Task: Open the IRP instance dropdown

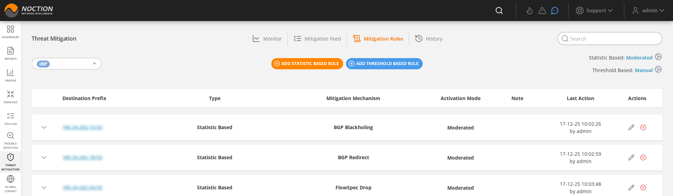Action: pos(67,64)
